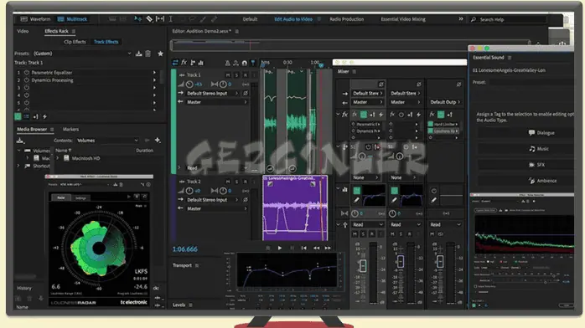This screenshot has height=328, width=585.
Task: Play the session from the transport
Action: (279, 248)
